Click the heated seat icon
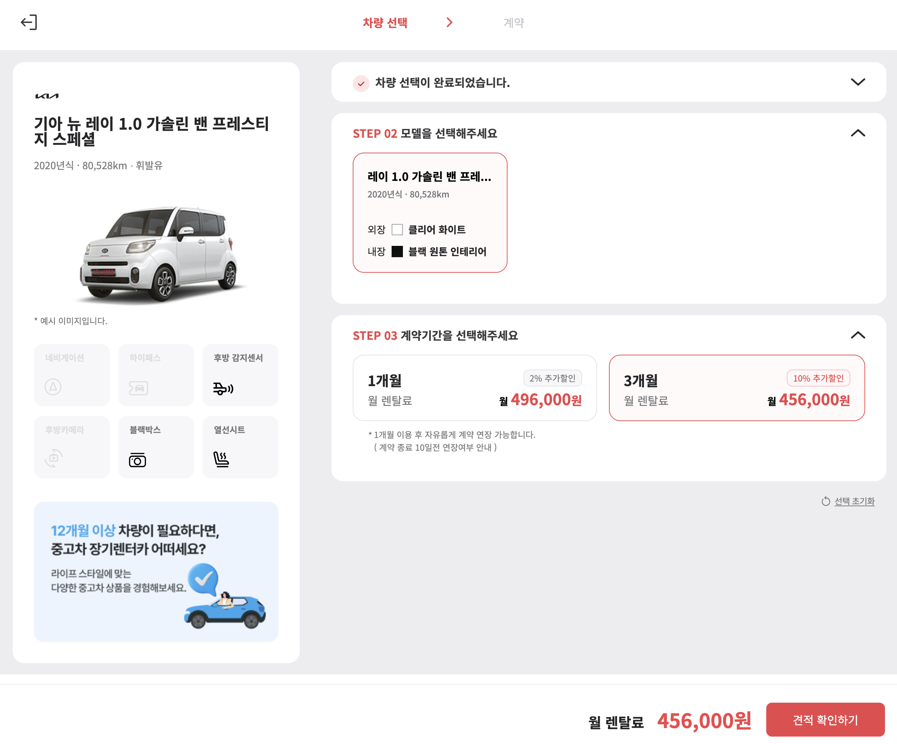Screen dimensions: 897x744 [221, 459]
